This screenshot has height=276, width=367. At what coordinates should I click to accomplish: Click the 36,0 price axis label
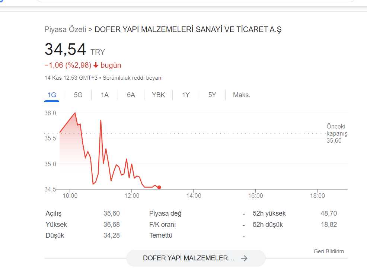(50, 113)
